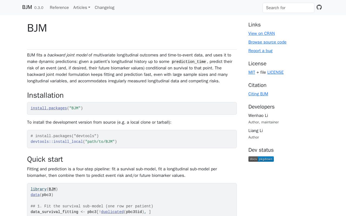346x216 pixels.
Task: Click the Quick start heading
Action: pyautogui.click(x=45, y=159)
